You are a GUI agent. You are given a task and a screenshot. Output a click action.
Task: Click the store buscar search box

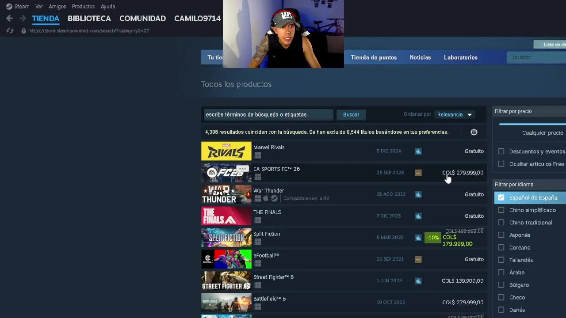(536, 57)
